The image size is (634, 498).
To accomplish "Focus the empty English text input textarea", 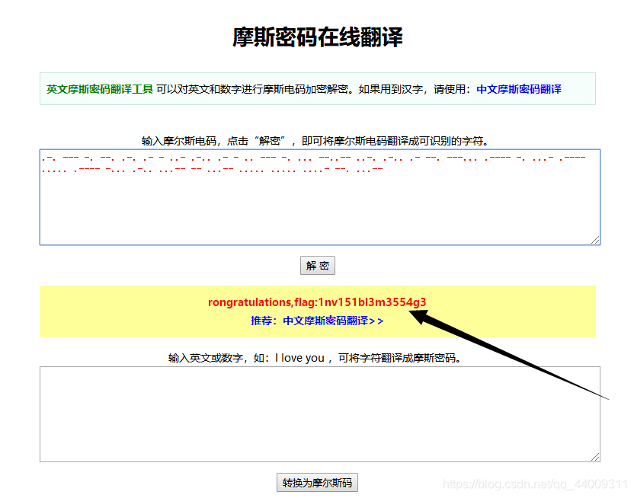I will (x=320, y=414).
